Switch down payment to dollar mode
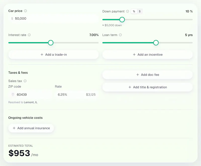 [140, 11]
